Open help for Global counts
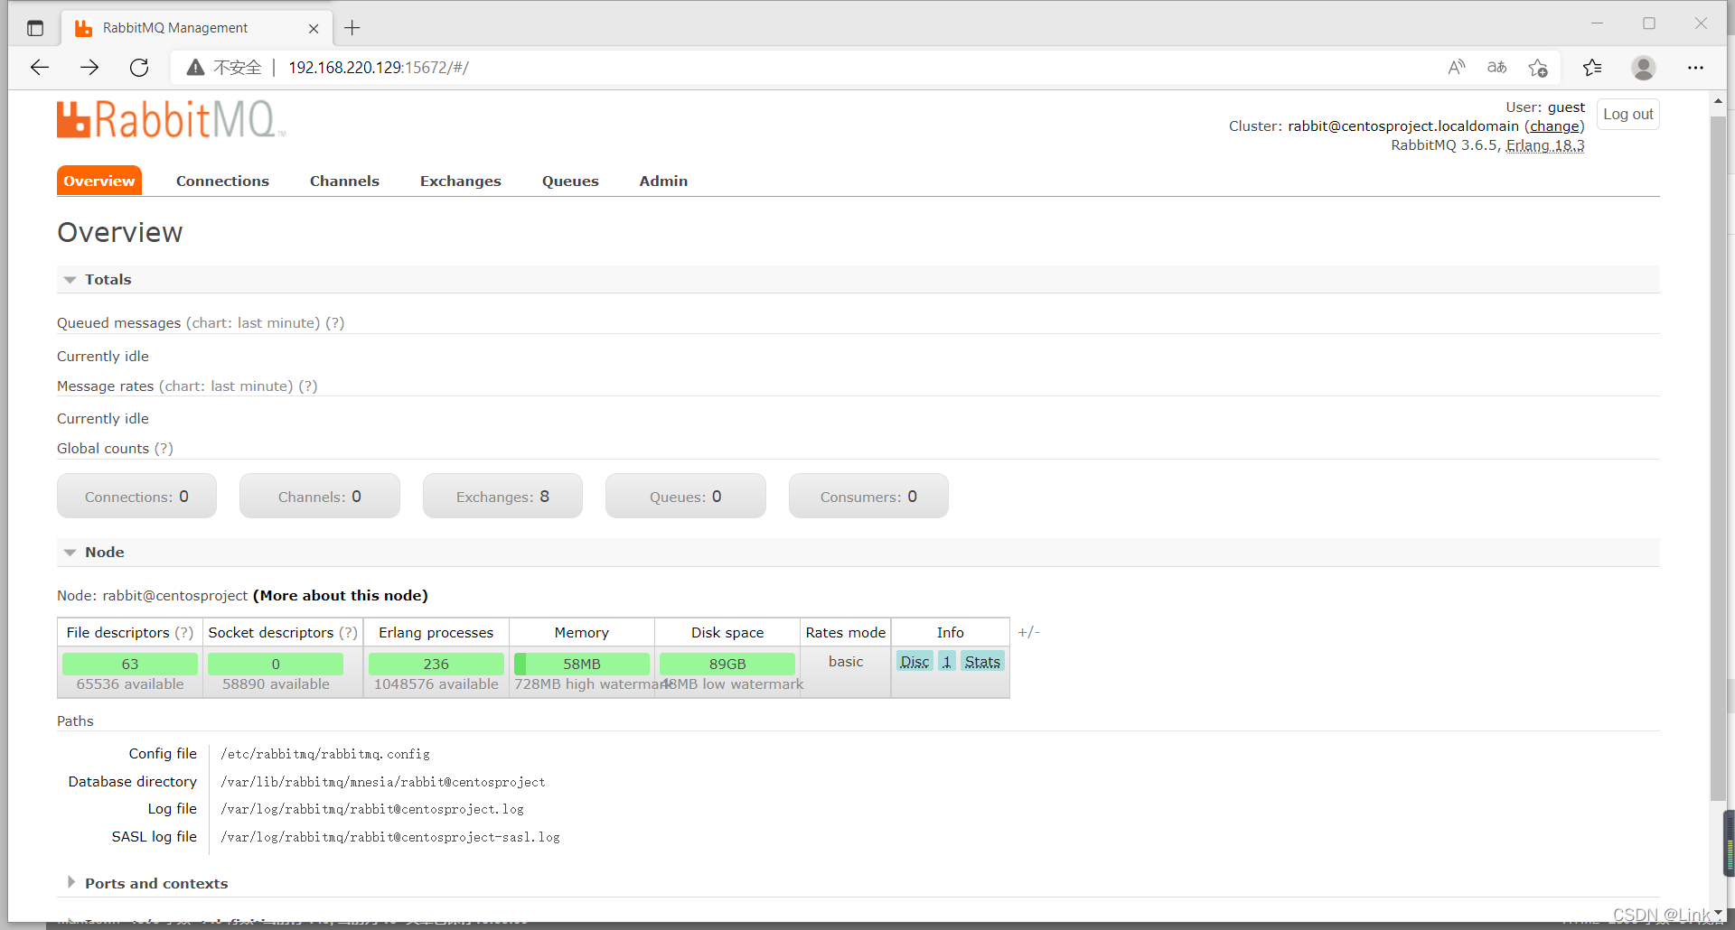1735x930 pixels. (x=164, y=449)
